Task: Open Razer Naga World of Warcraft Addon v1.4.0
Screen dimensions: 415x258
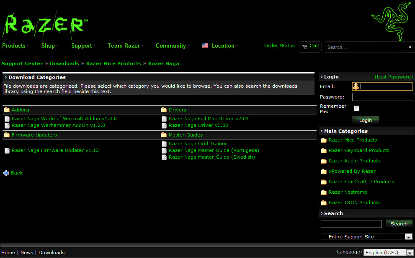Action: (x=64, y=119)
